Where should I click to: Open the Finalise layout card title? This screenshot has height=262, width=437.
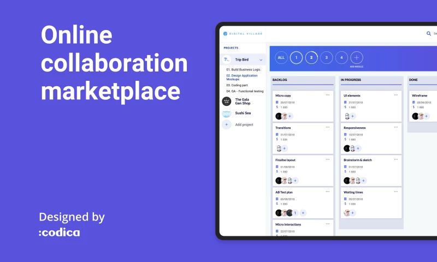[x=285, y=160]
